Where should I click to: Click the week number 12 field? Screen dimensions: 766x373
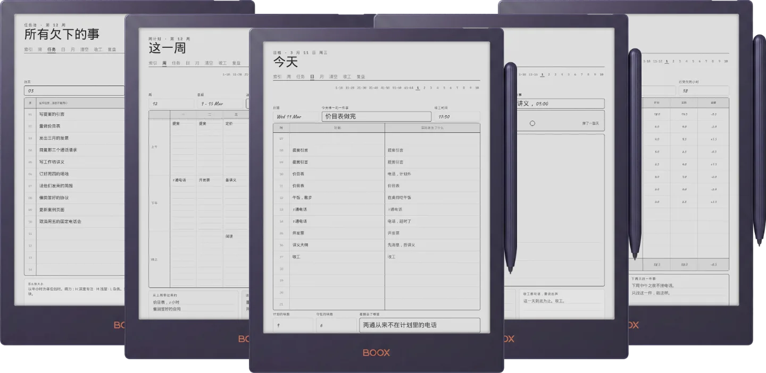coord(171,104)
